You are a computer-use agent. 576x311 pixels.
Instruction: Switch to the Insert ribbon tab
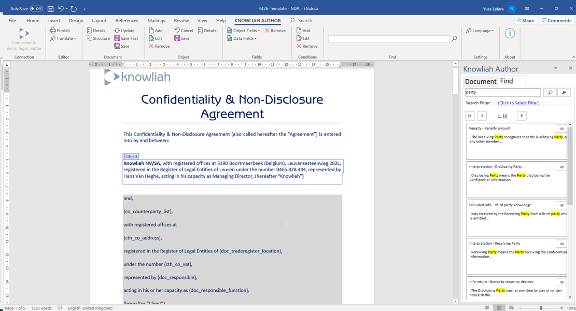[x=54, y=21]
